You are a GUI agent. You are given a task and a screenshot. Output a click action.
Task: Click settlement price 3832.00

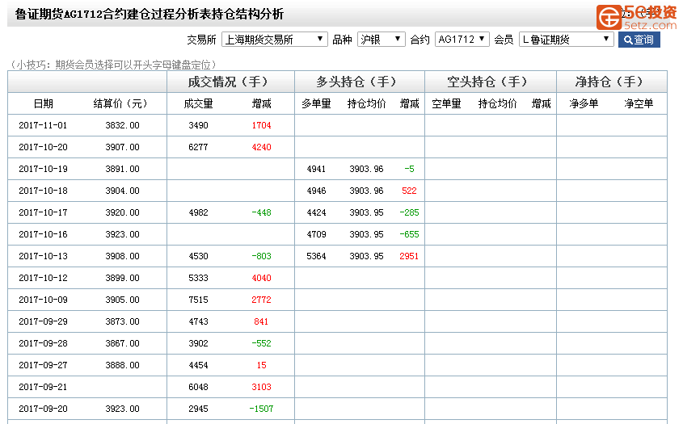point(122,125)
